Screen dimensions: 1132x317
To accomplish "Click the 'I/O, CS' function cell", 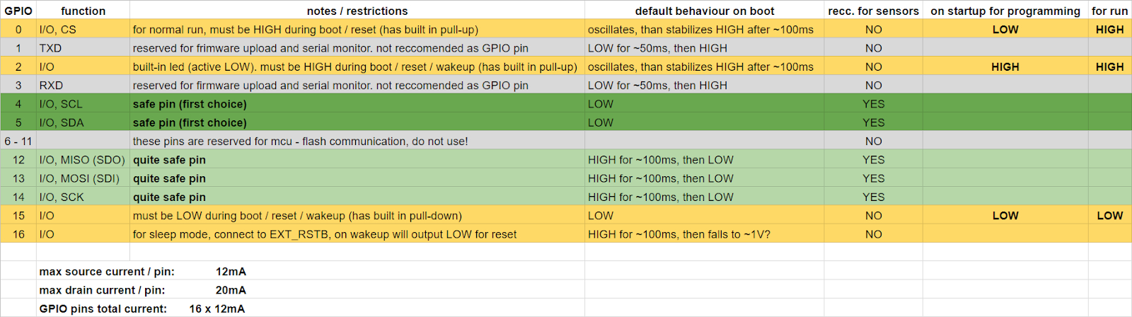I will pyautogui.click(x=83, y=30).
